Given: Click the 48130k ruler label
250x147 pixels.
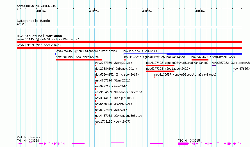Looking at the screenshot, I should pyautogui.click(x=147, y=11).
